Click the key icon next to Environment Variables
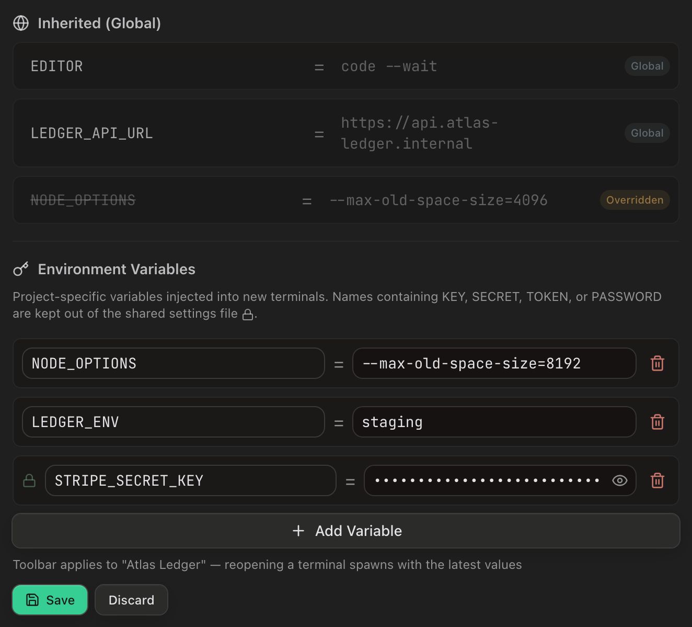 [x=21, y=269]
